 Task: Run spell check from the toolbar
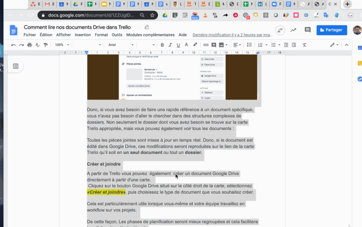[38, 45]
